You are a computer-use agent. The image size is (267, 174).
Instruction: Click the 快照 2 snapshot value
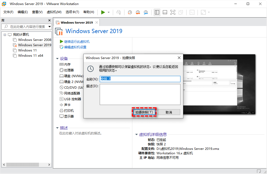tap(161, 144)
